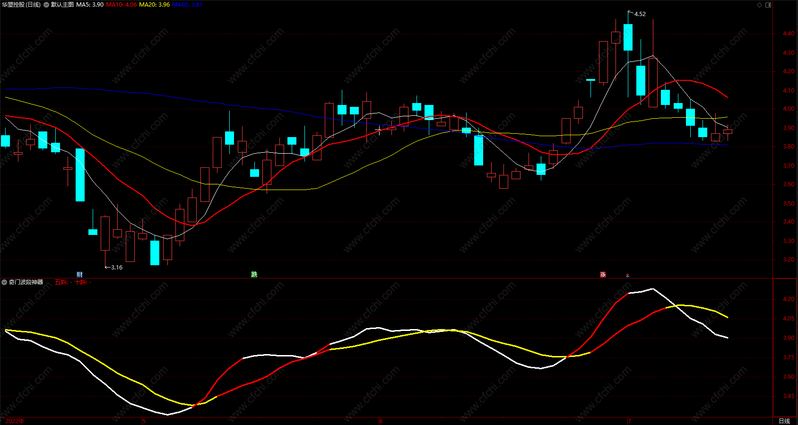The height and width of the screenshot is (425, 798).
Task: Click the 默认主图 main chart label
Action: 62,5
